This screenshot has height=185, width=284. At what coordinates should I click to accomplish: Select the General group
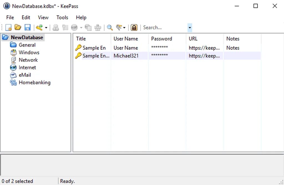coord(27,45)
